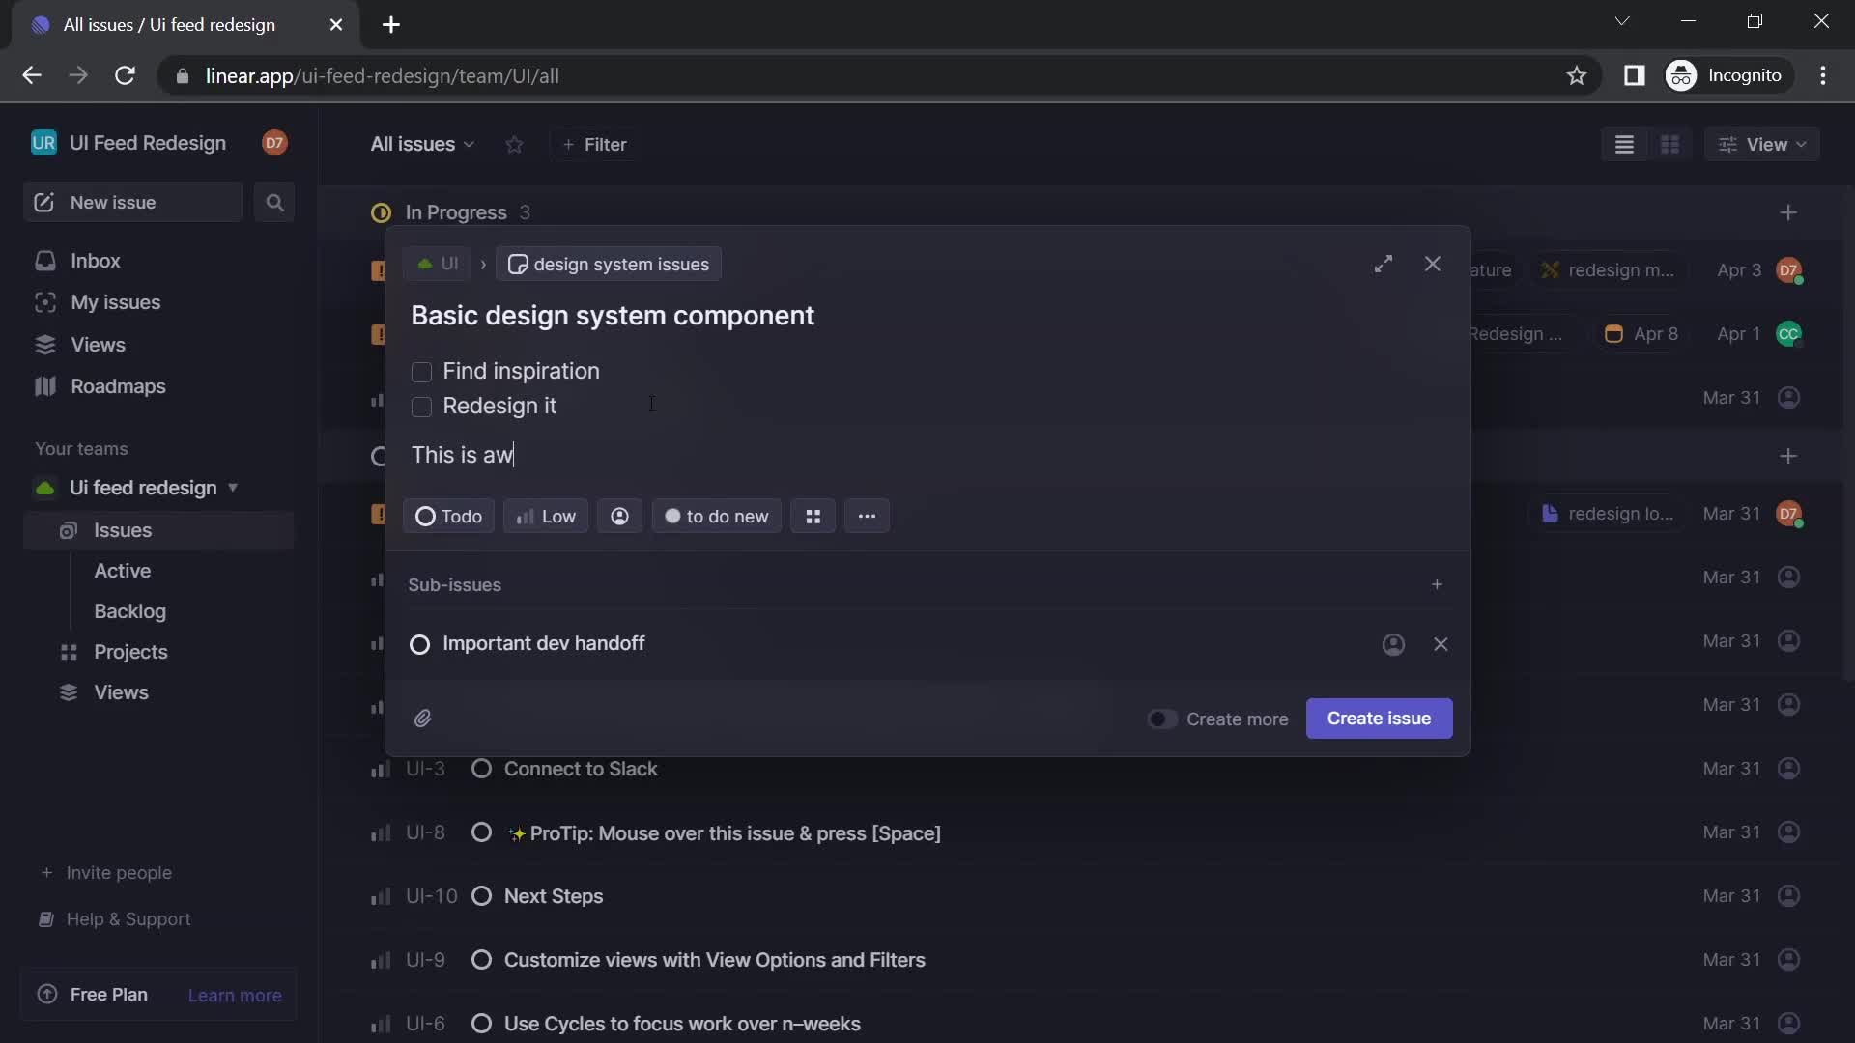The image size is (1855, 1043).
Task: Enable the Create more toggle
Action: coord(1160,717)
